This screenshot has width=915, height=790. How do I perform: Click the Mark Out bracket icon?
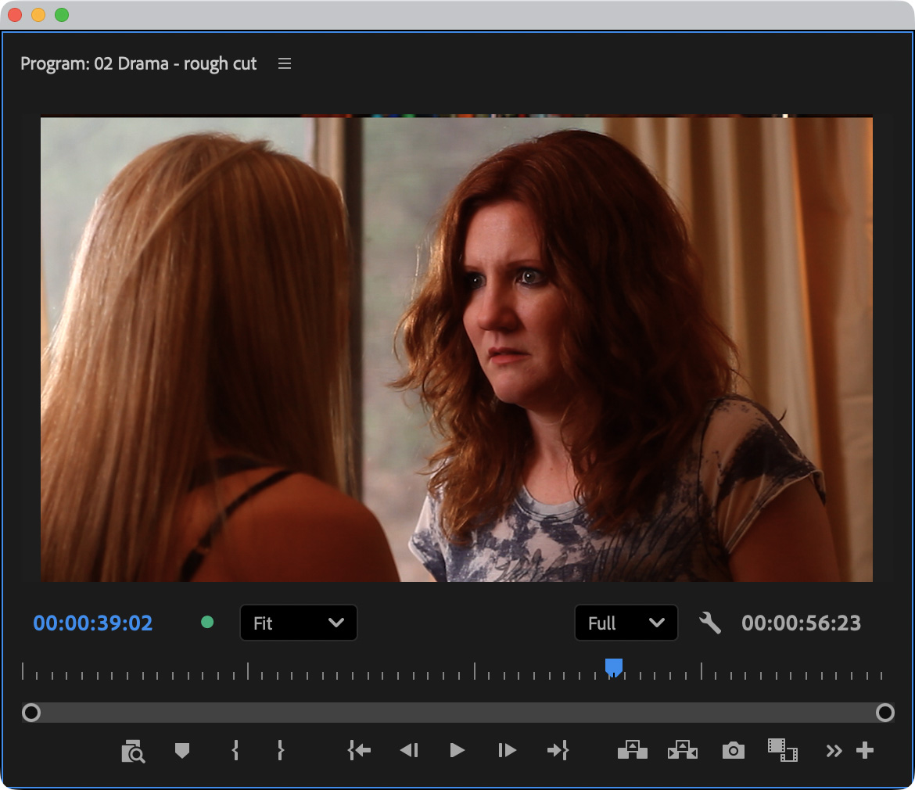[281, 751]
